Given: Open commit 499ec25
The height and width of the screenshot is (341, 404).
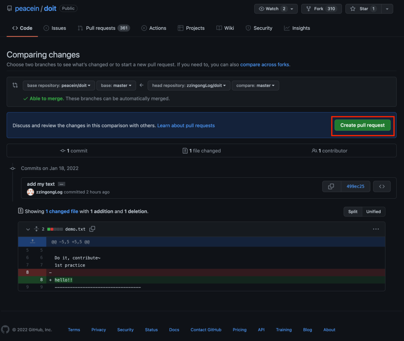Looking at the screenshot, I should (x=355, y=186).
